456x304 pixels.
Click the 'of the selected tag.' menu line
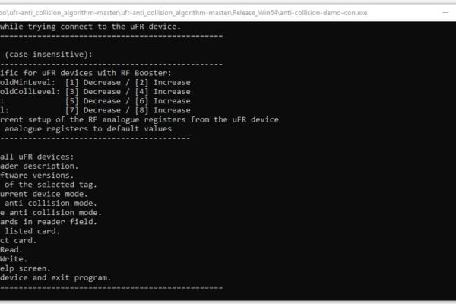51,185
